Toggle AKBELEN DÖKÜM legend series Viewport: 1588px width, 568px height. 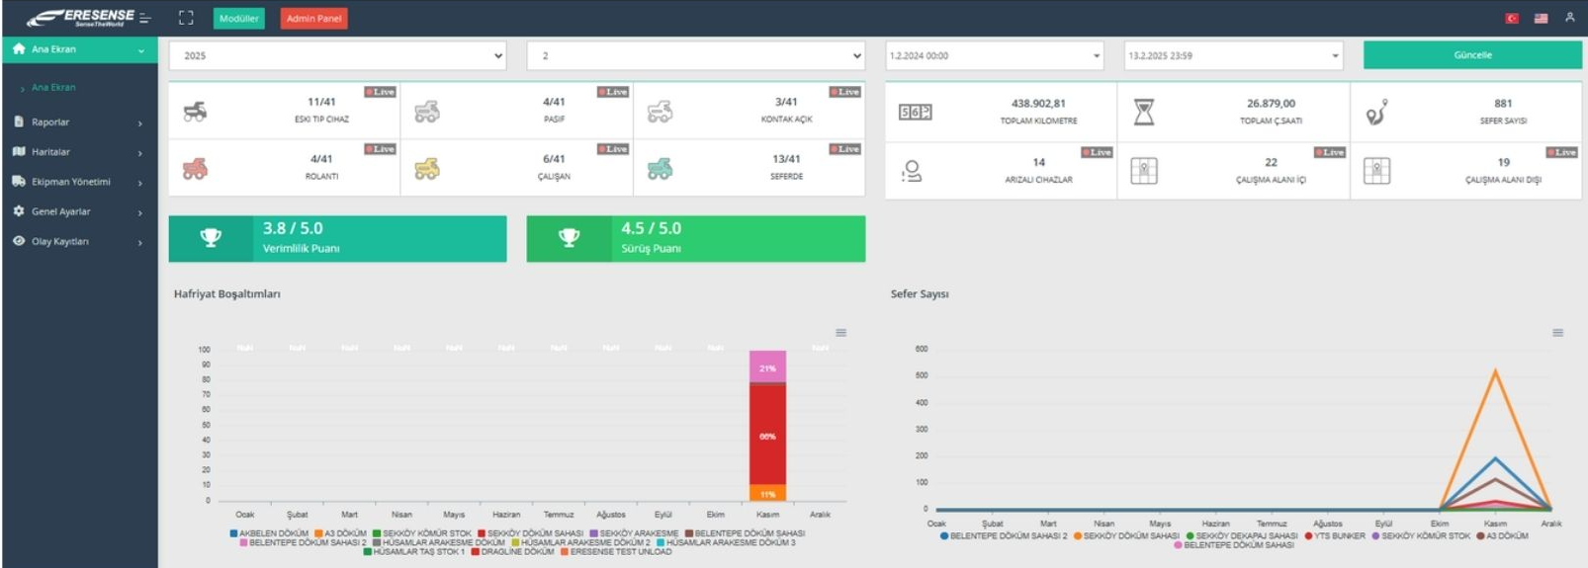[x=269, y=533]
